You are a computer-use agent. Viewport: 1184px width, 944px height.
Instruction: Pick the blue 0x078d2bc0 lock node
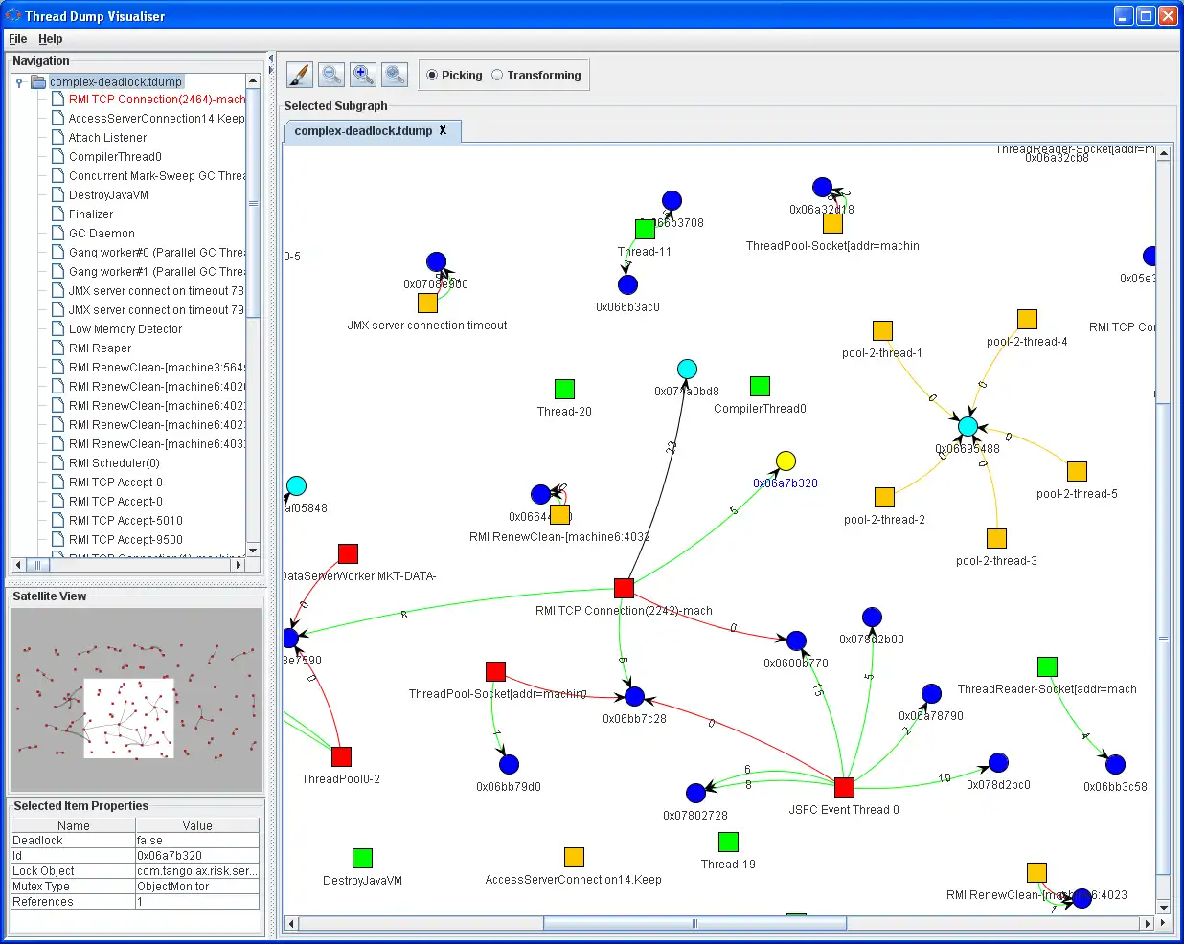point(998,762)
